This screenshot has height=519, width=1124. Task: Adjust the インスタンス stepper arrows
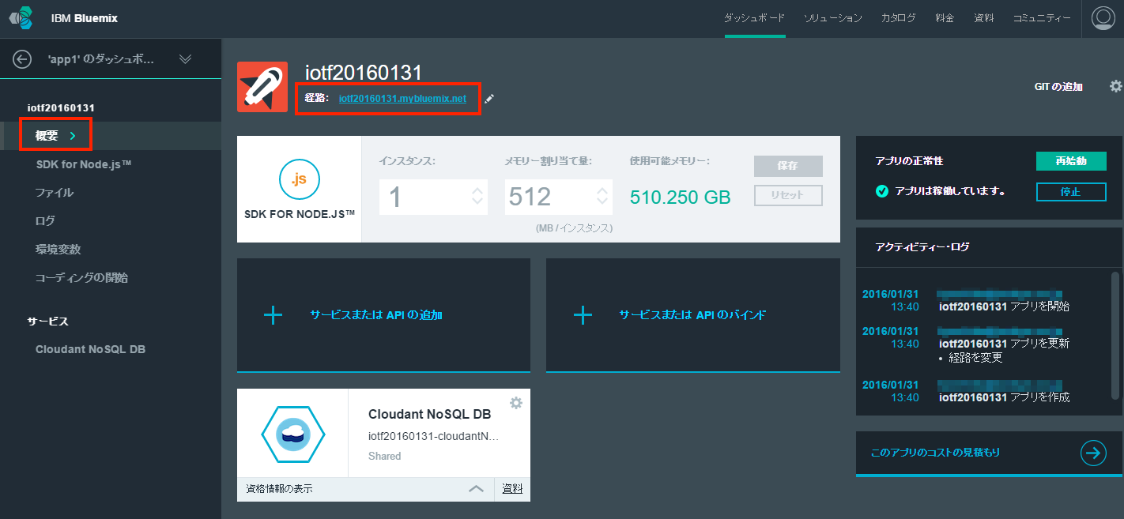click(477, 197)
